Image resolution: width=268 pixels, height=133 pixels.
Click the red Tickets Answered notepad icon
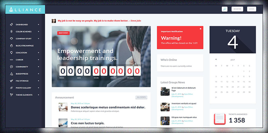pyautogui.click(x=220, y=119)
